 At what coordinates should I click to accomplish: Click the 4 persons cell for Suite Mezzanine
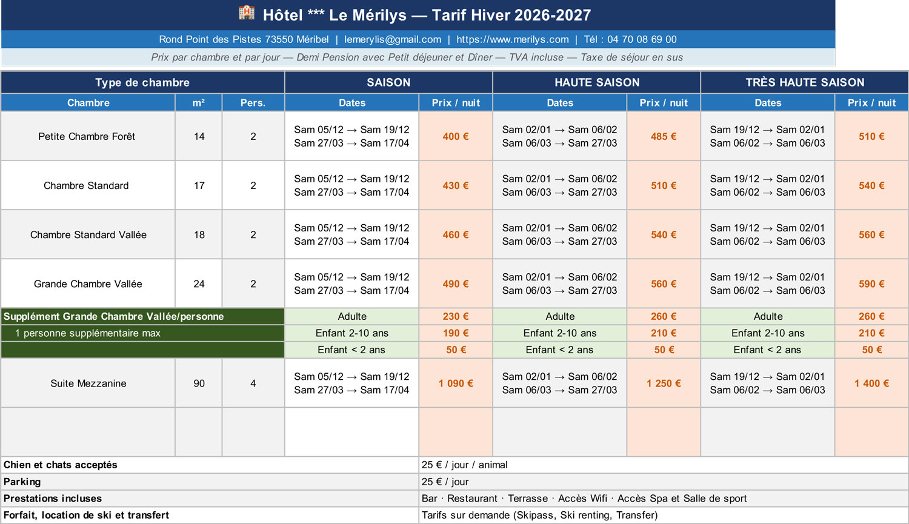tap(253, 383)
